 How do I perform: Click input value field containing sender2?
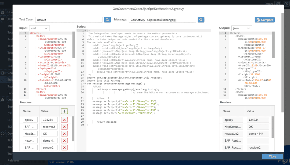49,148
